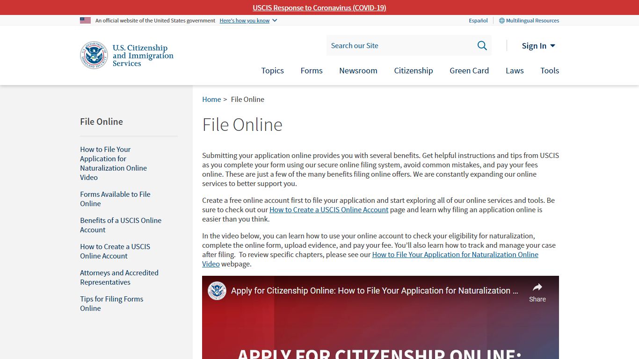Expand the "Here's how you know" disclosure
The width and height of the screenshot is (639, 359).
pos(248,21)
